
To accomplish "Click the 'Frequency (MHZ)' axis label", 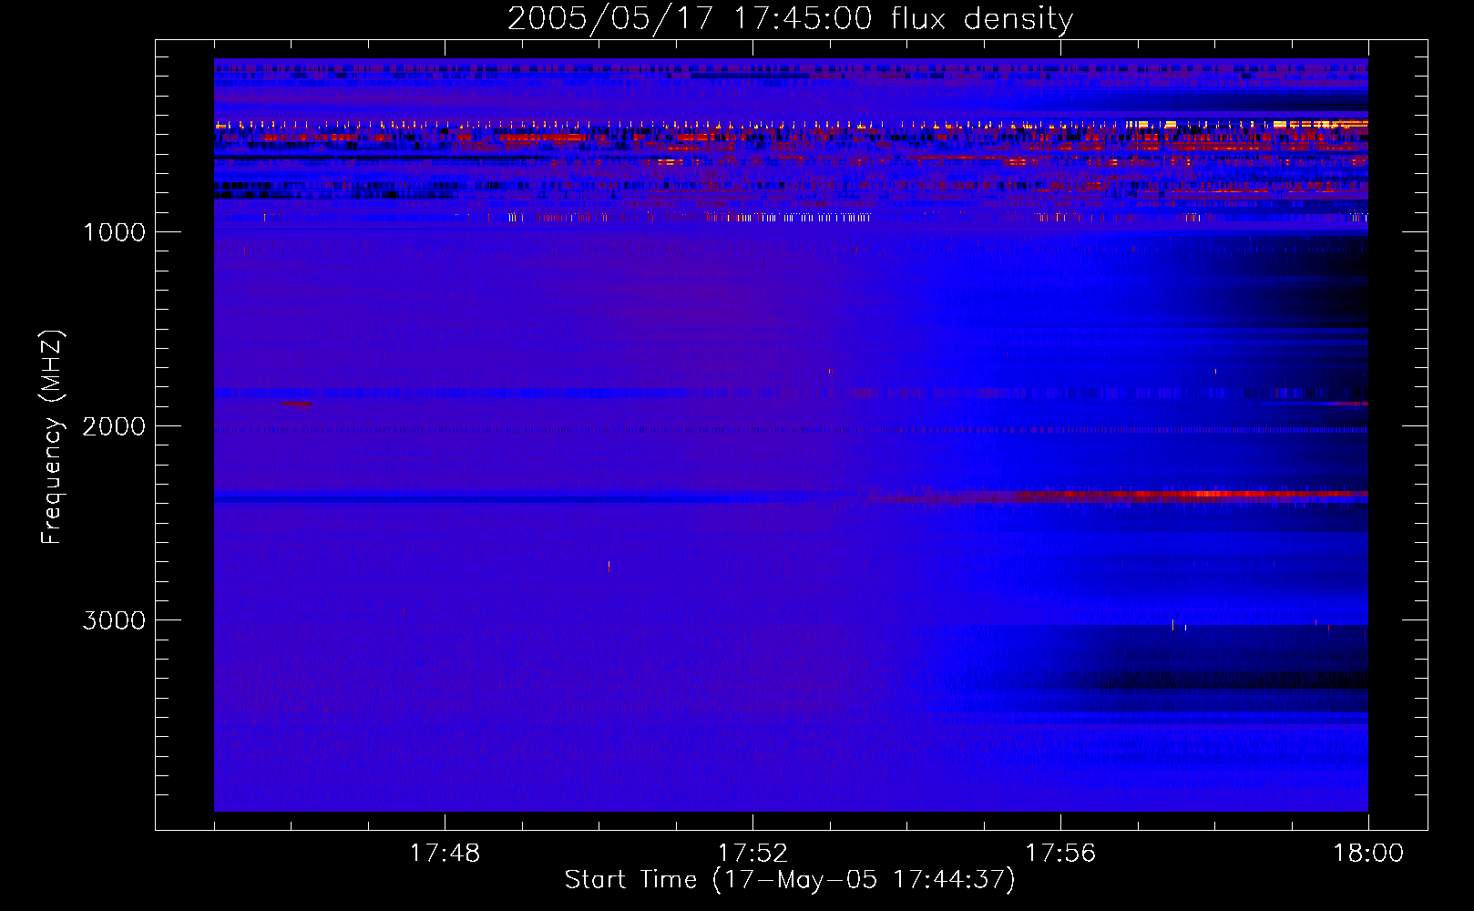I will tap(53, 437).
